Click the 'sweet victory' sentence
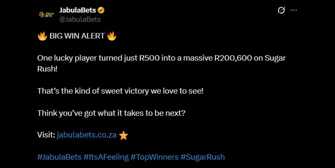The width and height of the screenshot is (335, 168). 120,90
